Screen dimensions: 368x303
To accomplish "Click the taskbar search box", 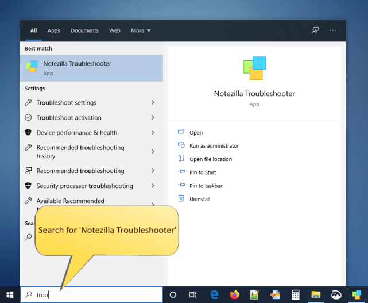I will click(91, 294).
